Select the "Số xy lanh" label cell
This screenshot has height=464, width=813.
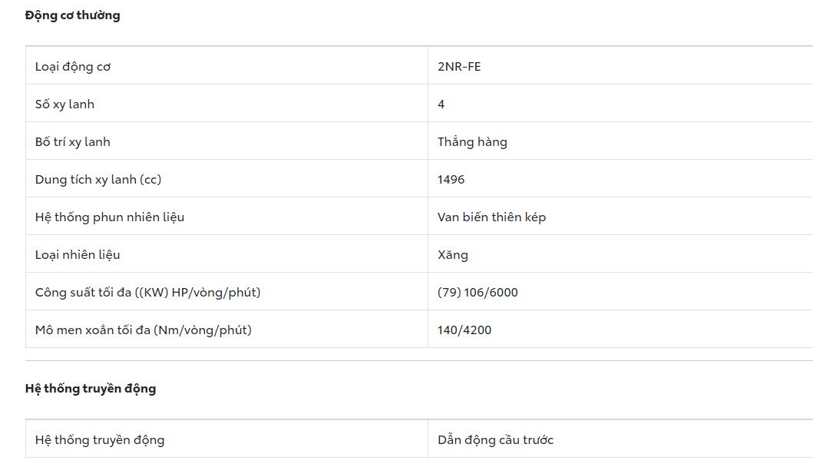pyautogui.click(x=64, y=104)
